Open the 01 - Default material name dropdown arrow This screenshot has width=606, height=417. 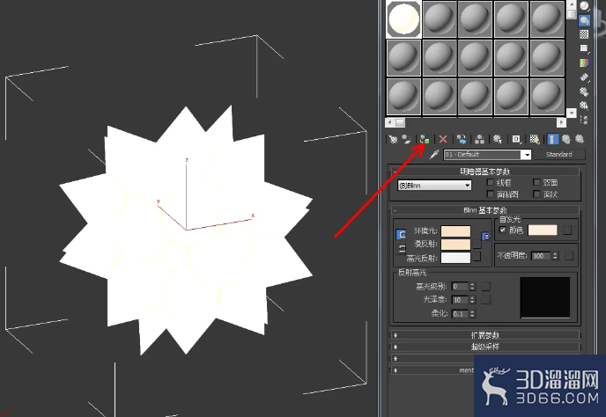coord(527,155)
